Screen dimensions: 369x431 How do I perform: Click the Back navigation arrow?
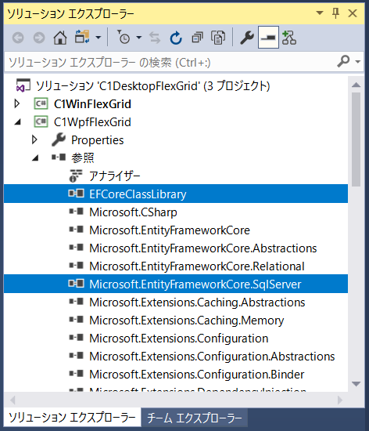click(x=18, y=38)
